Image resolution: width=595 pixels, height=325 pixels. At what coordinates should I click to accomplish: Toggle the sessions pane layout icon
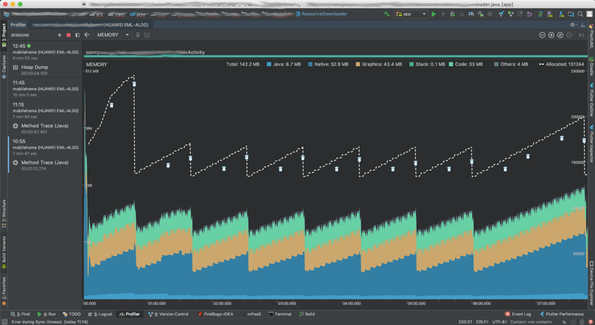(x=76, y=35)
